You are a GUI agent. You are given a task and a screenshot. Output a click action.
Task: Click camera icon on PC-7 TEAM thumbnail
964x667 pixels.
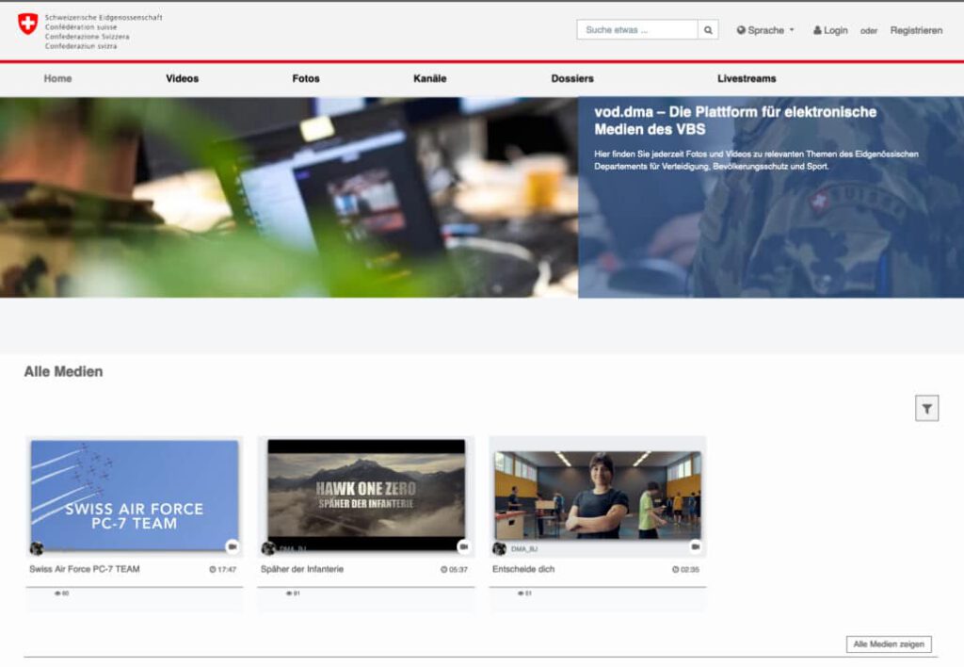pyautogui.click(x=232, y=546)
